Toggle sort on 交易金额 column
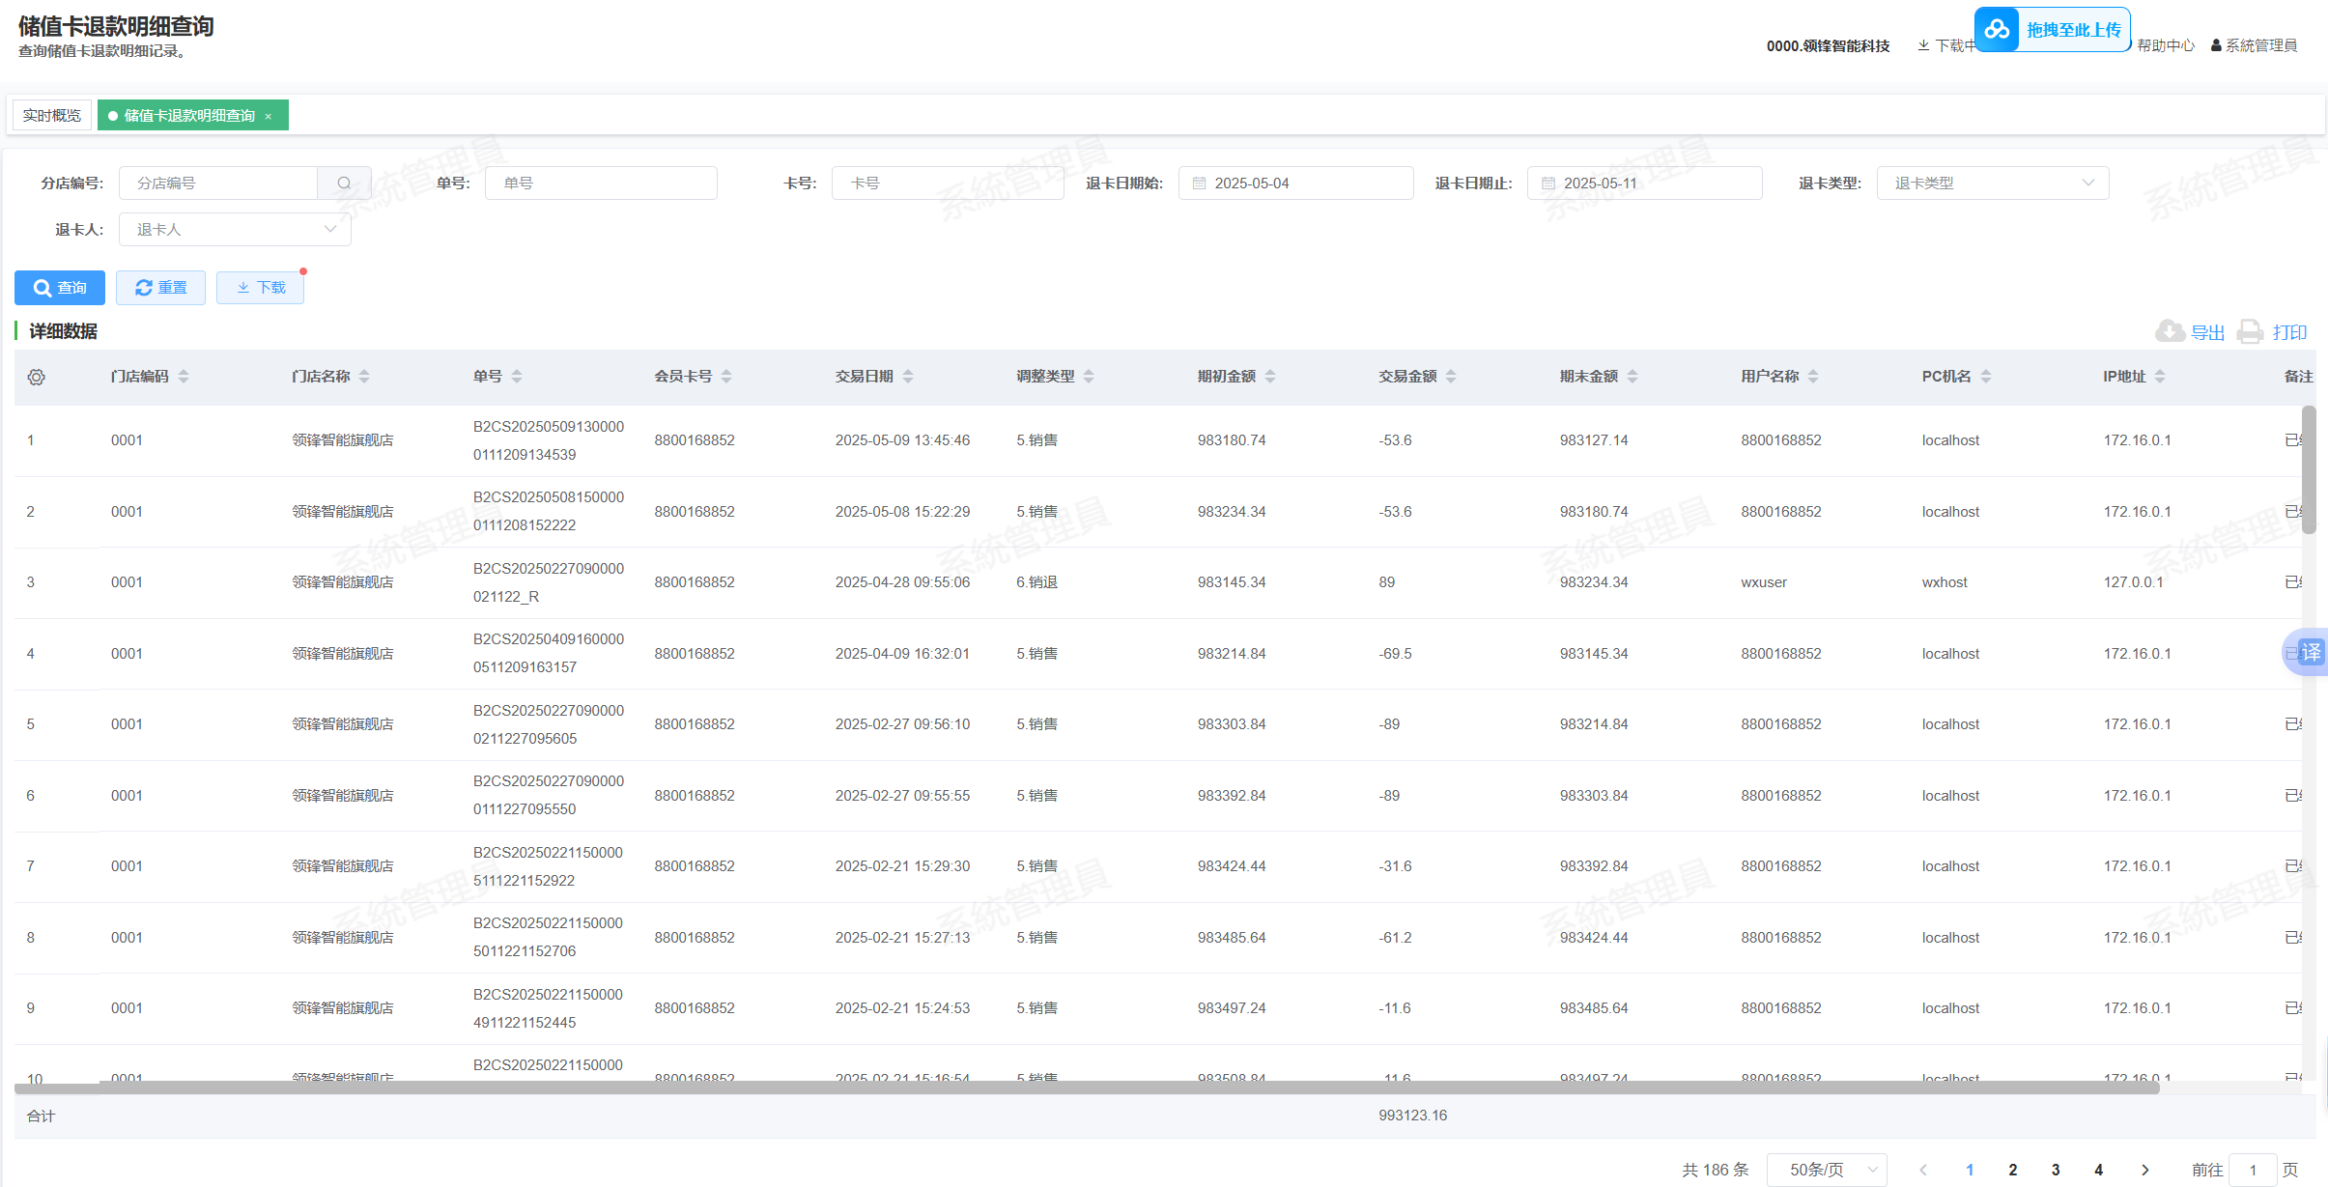Screen dimensions: 2328x1187 1451,377
